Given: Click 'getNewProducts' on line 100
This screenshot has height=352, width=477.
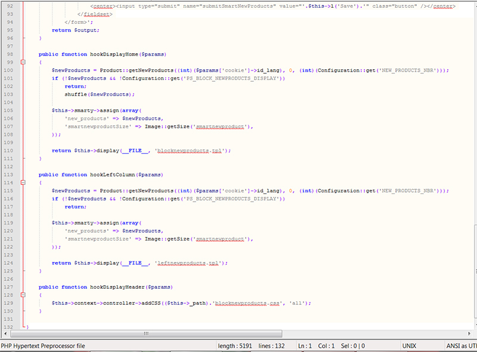Looking at the screenshot, I should (x=151, y=70).
